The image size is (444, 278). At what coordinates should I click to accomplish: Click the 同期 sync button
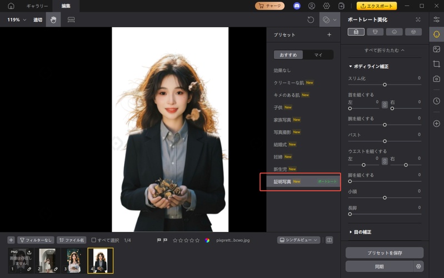[x=379, y=267]
